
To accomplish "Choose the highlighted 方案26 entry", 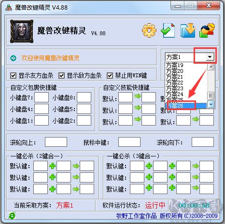I will pos(186,106).
